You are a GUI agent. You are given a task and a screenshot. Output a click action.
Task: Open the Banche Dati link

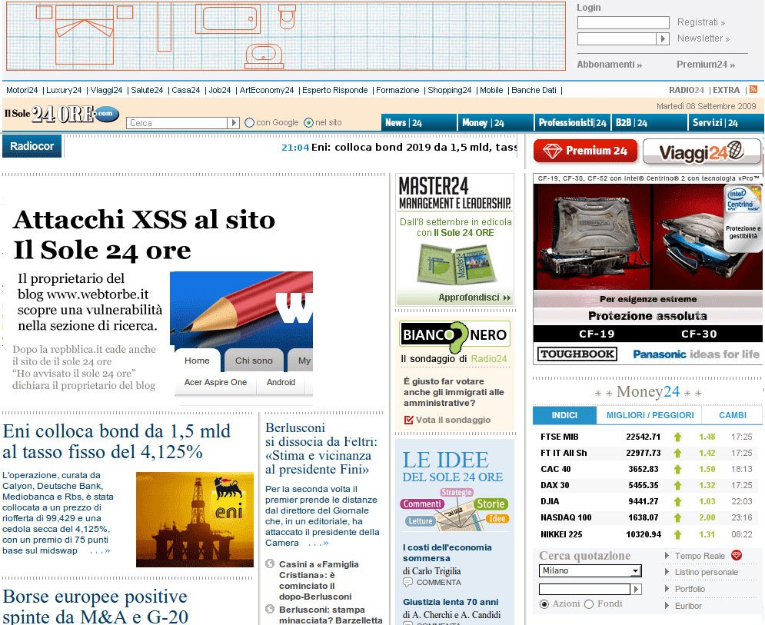(x=534, y=90)
